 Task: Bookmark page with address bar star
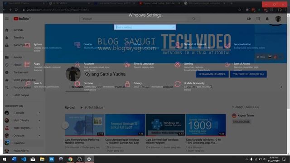pos(240,10)
